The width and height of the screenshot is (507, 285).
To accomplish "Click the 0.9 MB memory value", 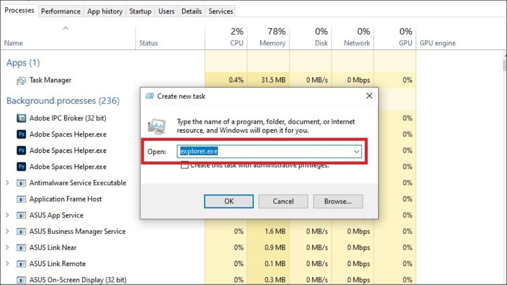I will click(275, 247).
